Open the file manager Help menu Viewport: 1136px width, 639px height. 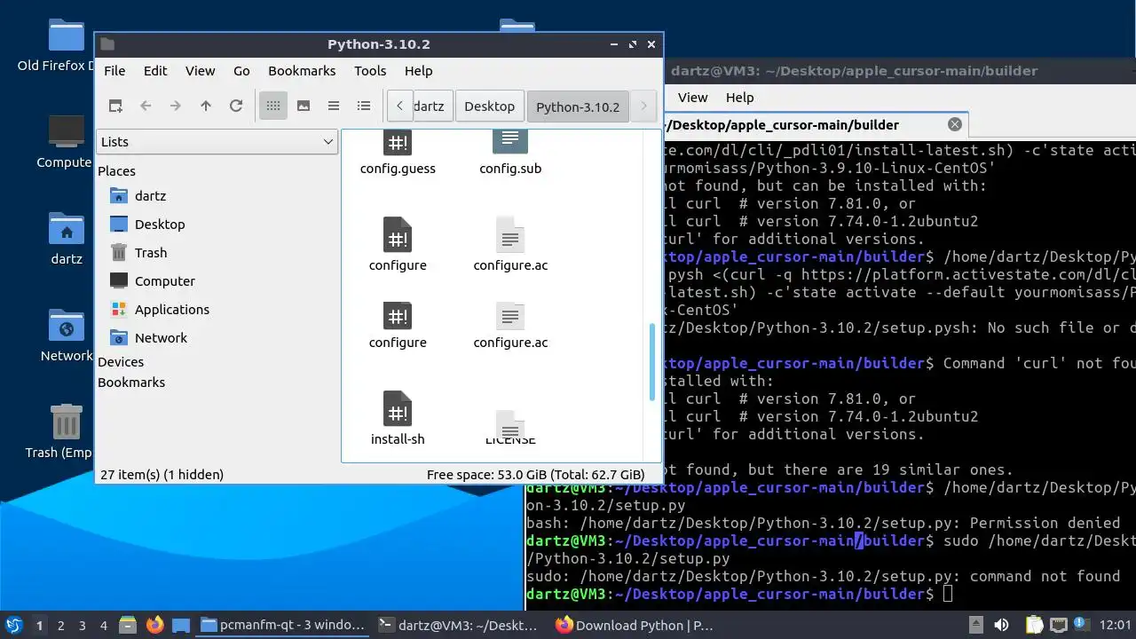[x=419, y=71]
